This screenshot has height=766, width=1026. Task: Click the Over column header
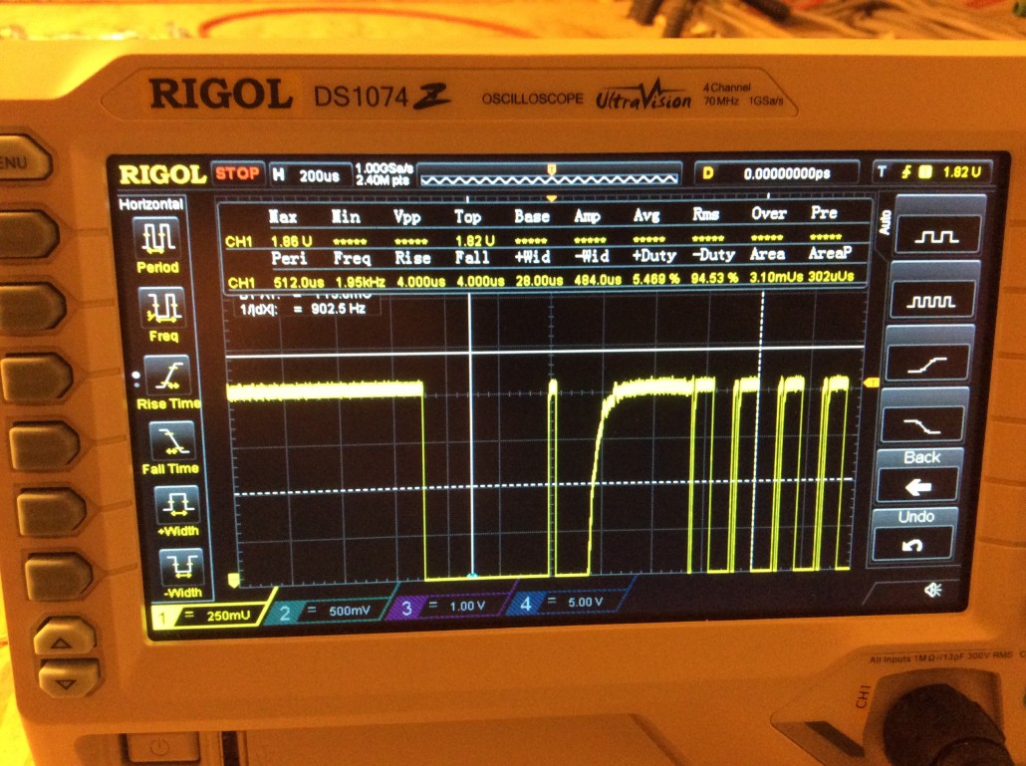click(769, 213)
